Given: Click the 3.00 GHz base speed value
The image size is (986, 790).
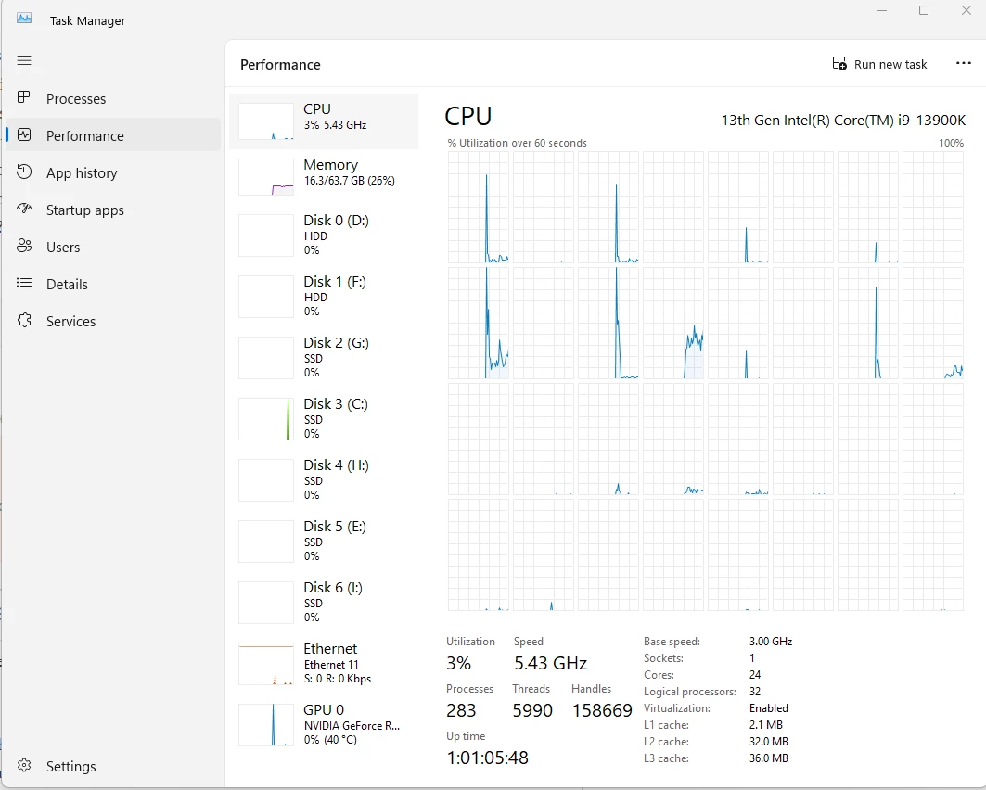Looking at the screenshot, I should click(770, 641).
